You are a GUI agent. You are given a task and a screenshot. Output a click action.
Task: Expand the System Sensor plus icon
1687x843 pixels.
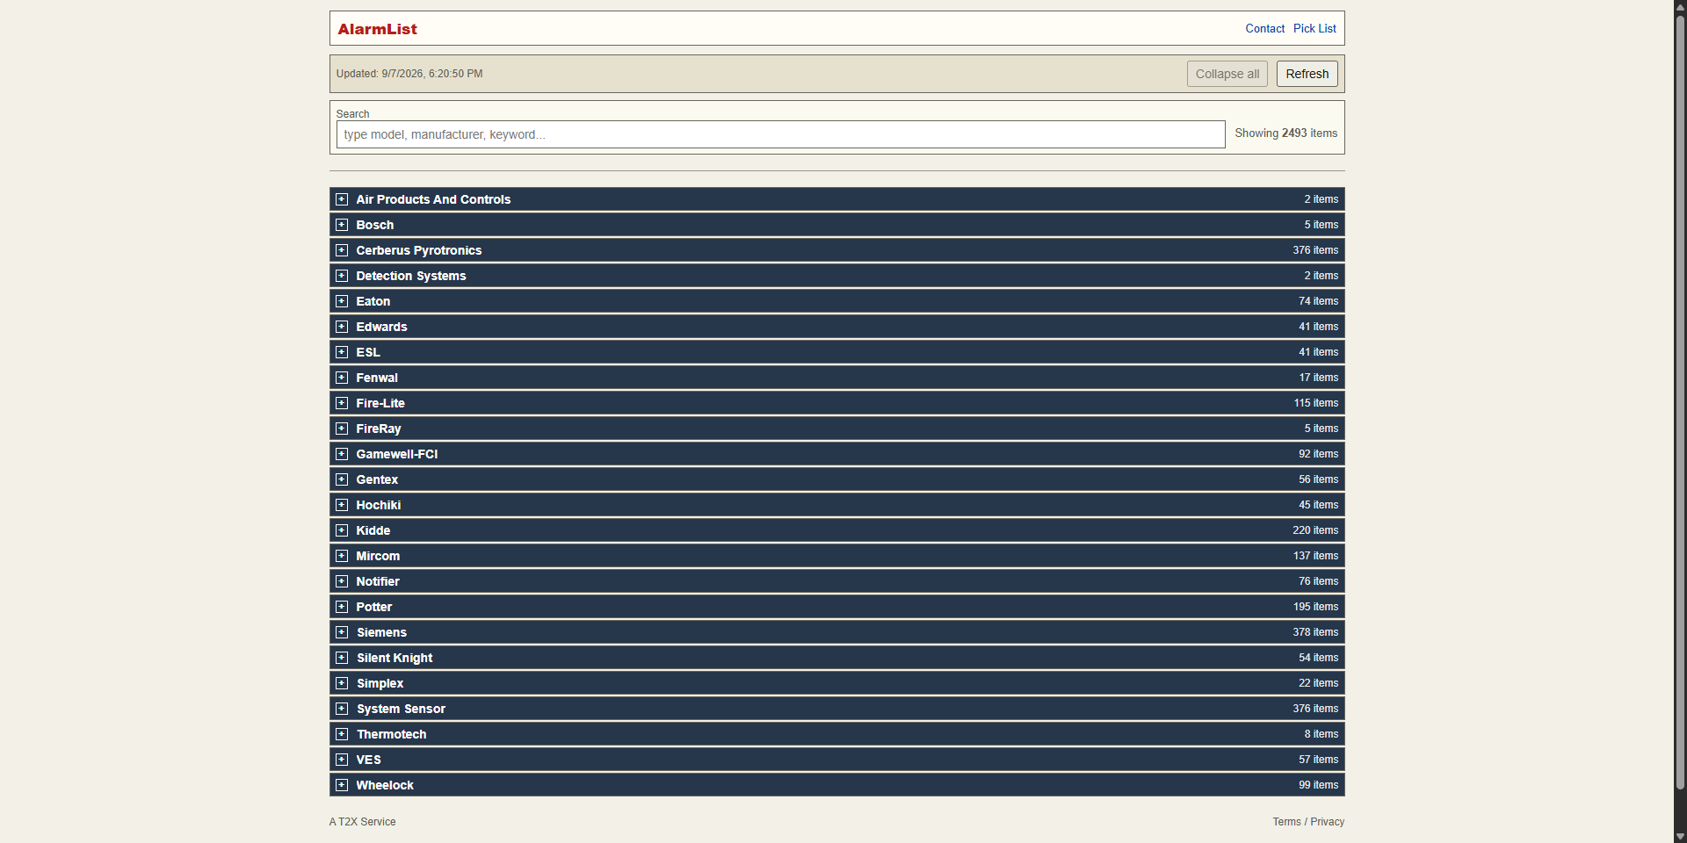pos(342,709)
